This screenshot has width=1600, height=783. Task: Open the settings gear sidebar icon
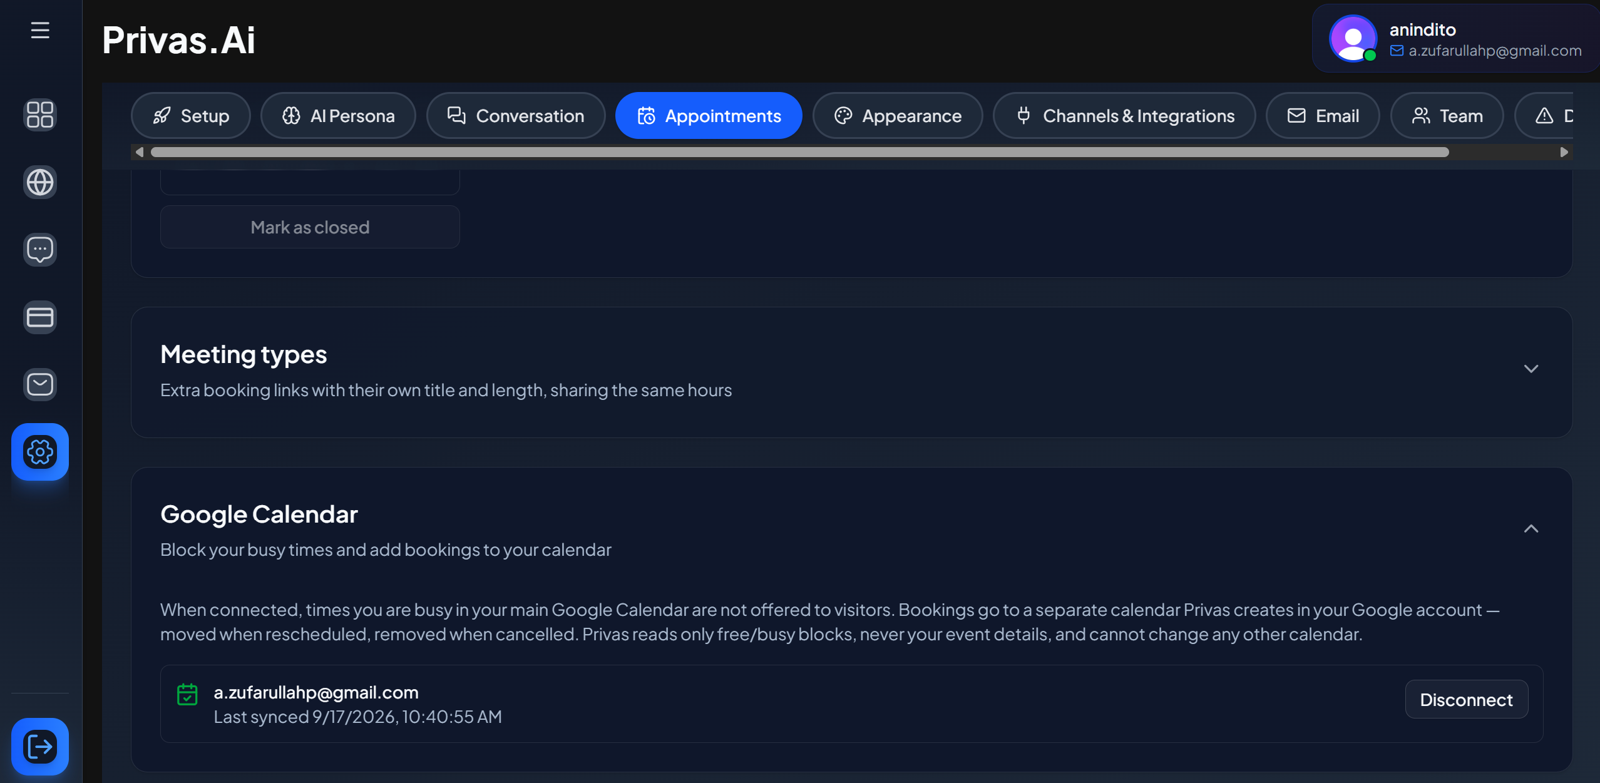pyautogui.click(x=40, y=452)
